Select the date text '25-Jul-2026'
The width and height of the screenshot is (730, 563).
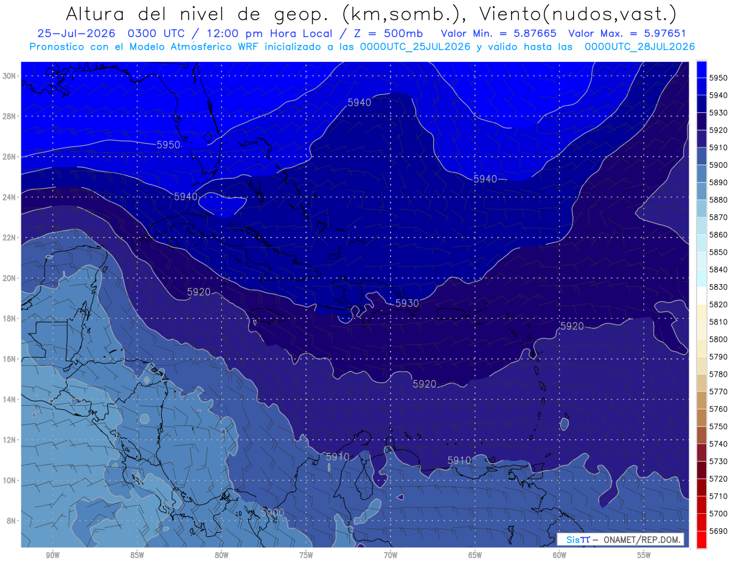[x=75, y=34]
